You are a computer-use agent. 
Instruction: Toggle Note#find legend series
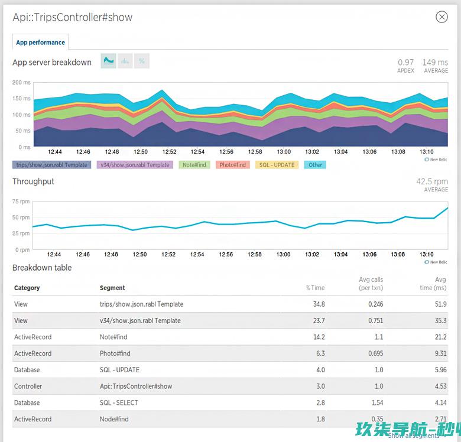(194, 165)
